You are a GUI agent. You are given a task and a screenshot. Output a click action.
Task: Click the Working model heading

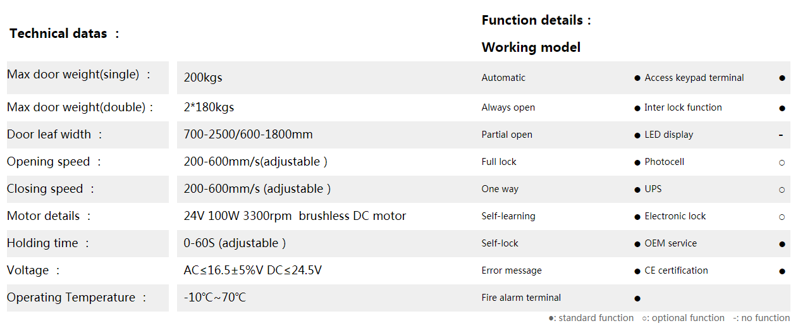[x=531, y=47]
